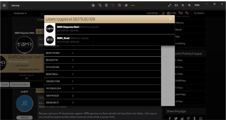
Task: Share the page on Twitter
Action: (x=176, y=118)
